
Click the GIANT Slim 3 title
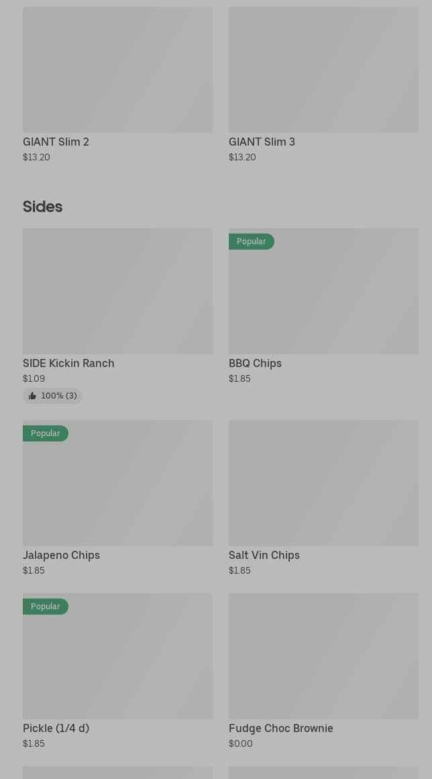262,142
